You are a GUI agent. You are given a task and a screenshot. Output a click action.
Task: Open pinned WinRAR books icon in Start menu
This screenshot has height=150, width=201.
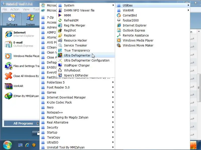pyautogui.click(x=9, y=86)
